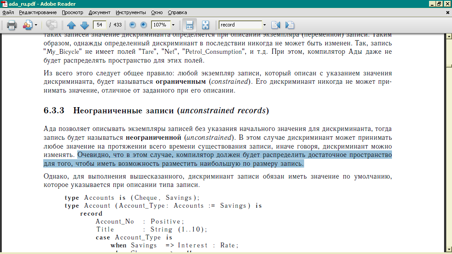Screen dimensions: 452x254
Task: Open the collaboration icon dropdown arrow
Action: click(36, 25)
